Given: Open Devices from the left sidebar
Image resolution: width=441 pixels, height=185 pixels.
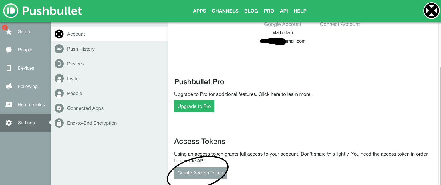Looking at the screenshot, I should pyautogui.click(x=26, y=68).
